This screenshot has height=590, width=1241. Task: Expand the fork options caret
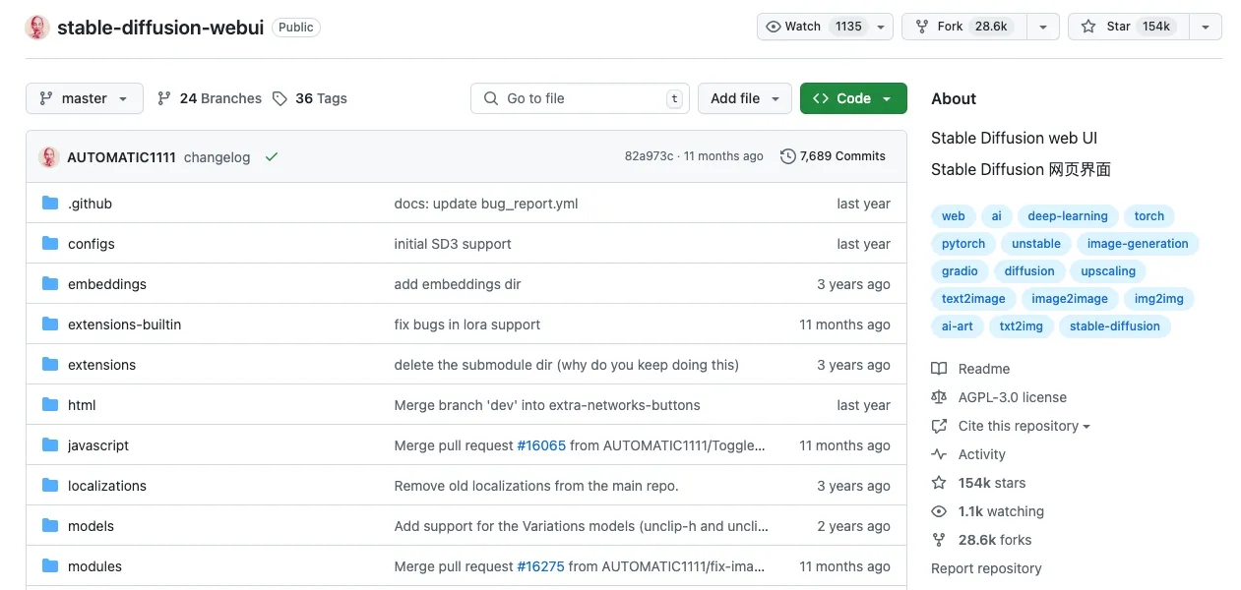coord(1042,27)
